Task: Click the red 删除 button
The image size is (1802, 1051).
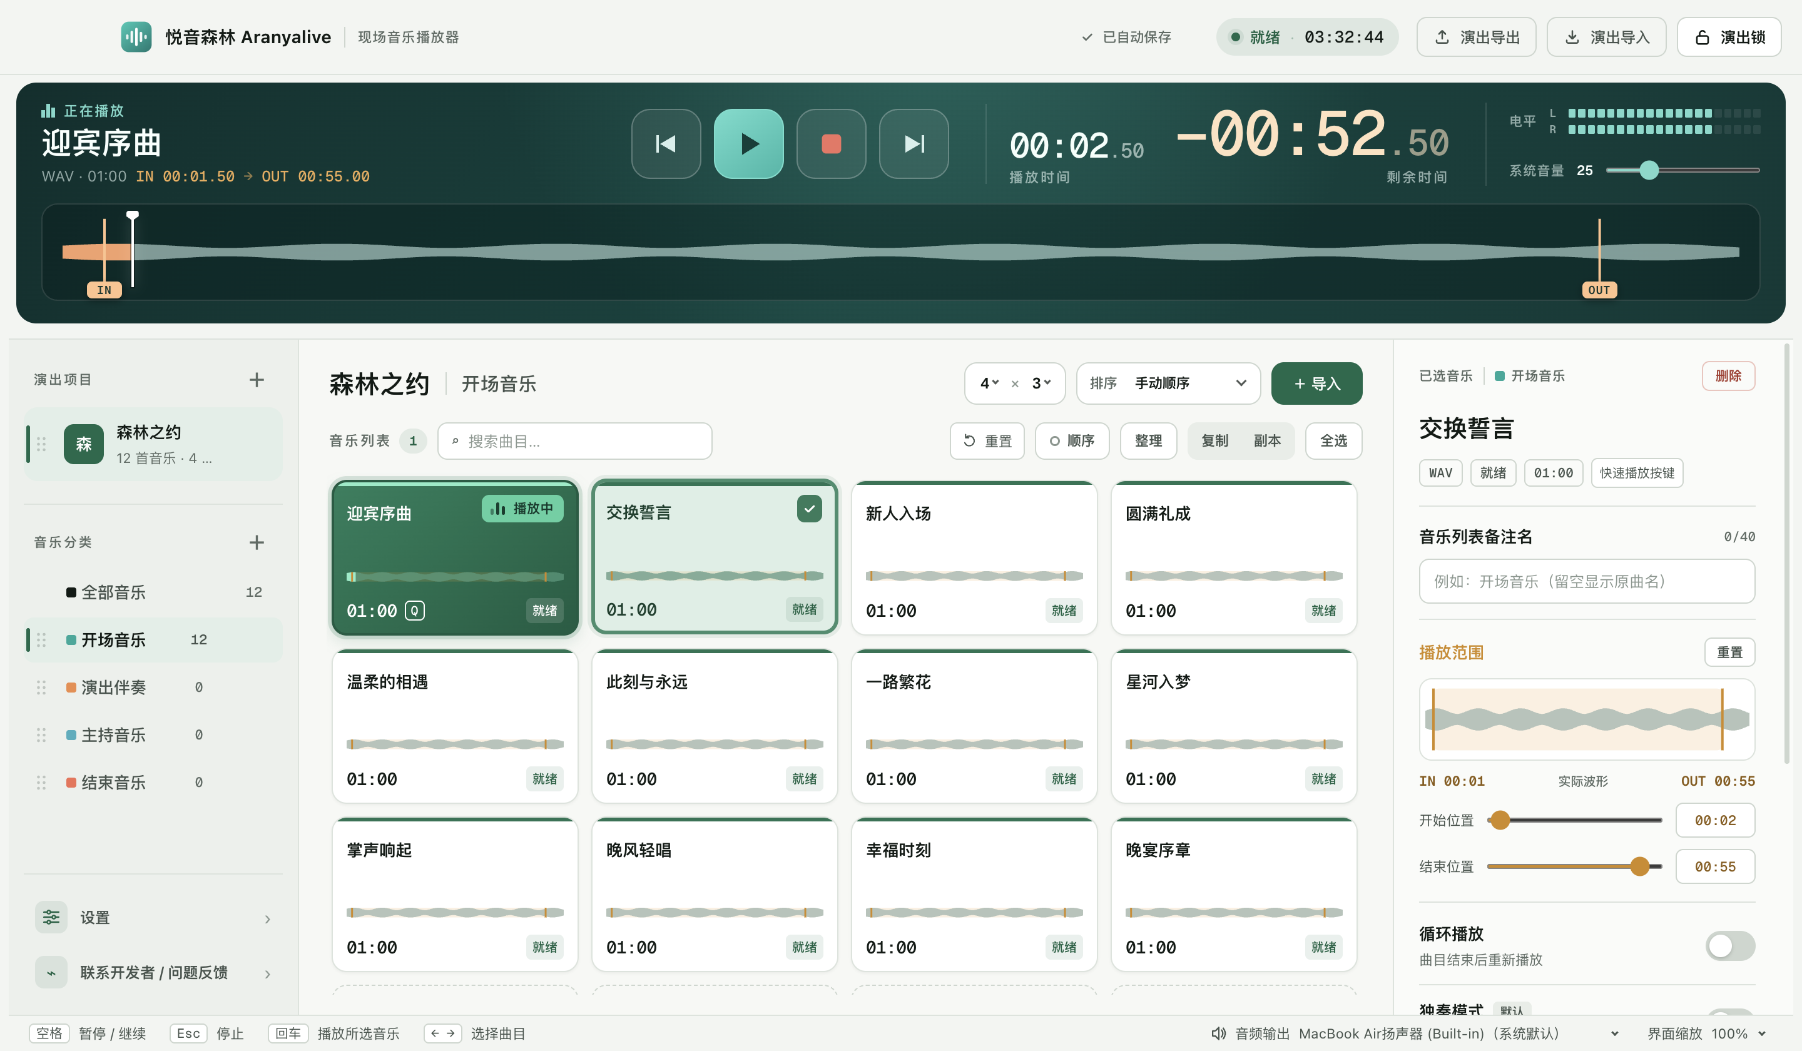Action: click(1728, 375)
